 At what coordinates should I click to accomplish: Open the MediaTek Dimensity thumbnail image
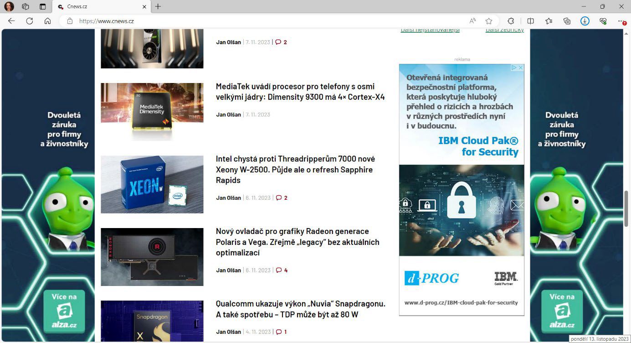coord(152,112)
